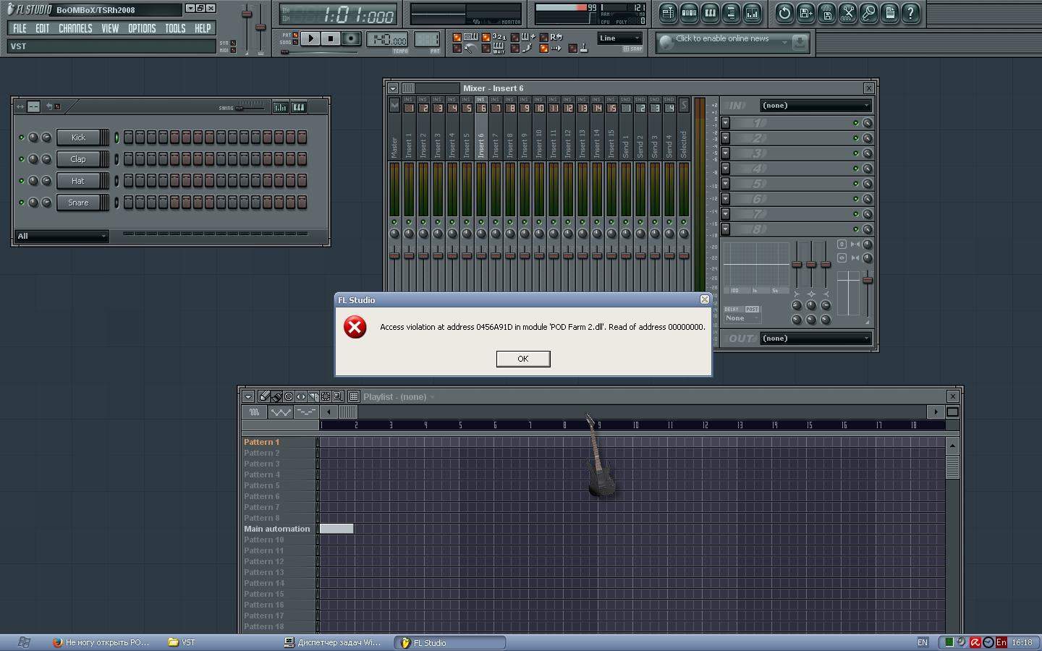Screen dimensions: 1042x651
Task: Click to enable online news
Action: point(722,39)
